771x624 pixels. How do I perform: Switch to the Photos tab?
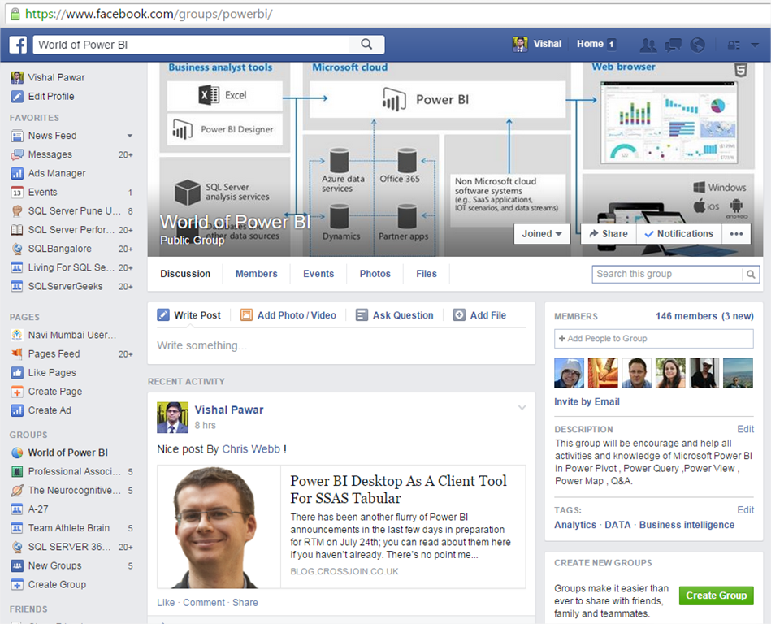pyautogui.click(x=375, y=274)
